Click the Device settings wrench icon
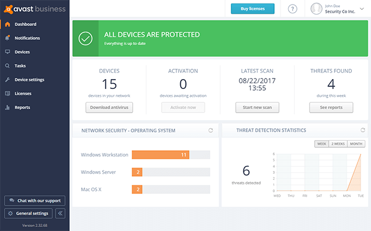 tap(7, 80)
